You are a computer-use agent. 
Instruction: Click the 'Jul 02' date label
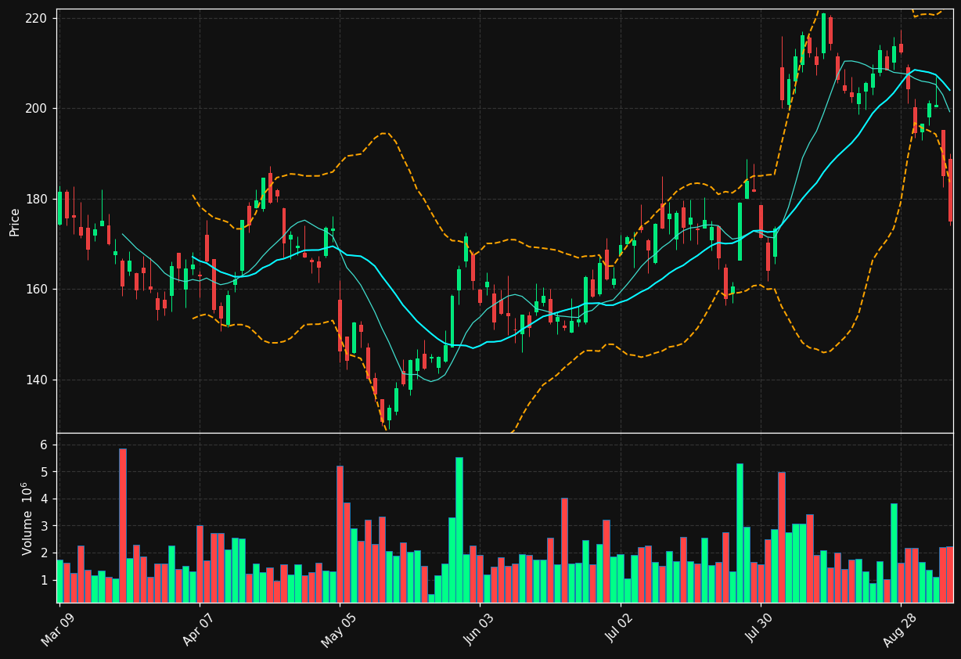tap(619, 628)
